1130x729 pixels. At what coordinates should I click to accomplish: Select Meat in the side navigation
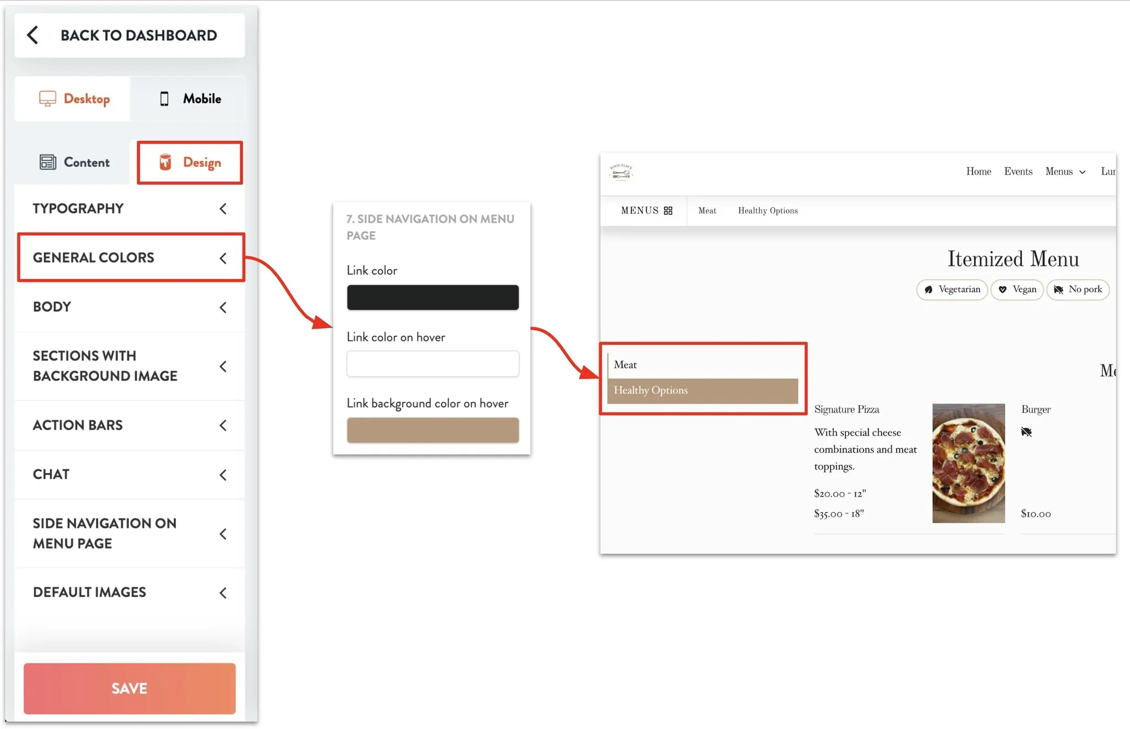point(702,365)
